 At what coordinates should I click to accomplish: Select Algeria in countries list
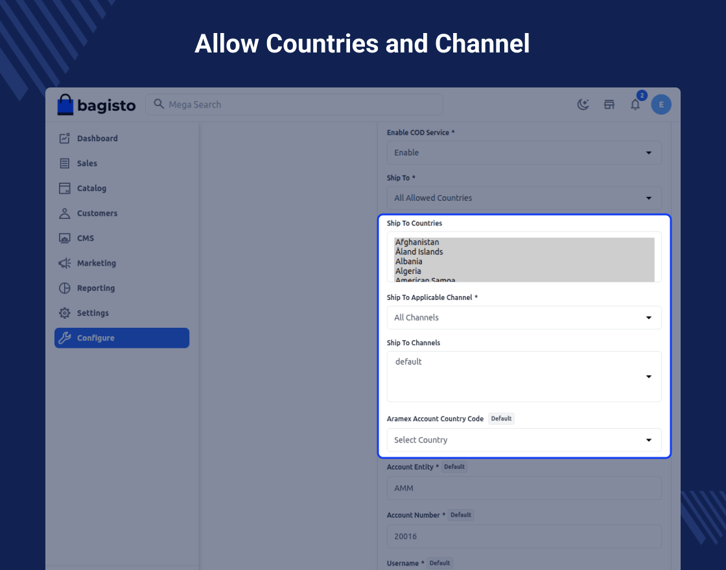pyautogui.click(x=524, y=271)
